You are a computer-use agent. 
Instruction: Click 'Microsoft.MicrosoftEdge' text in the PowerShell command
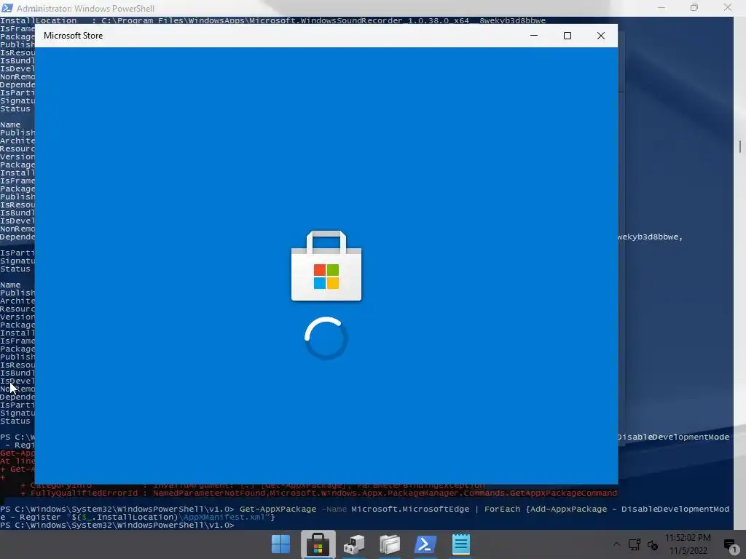pyautogui.click(x=410, y=509)
